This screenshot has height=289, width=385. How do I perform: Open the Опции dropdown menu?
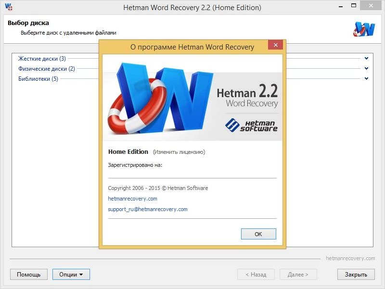[71, 274]
